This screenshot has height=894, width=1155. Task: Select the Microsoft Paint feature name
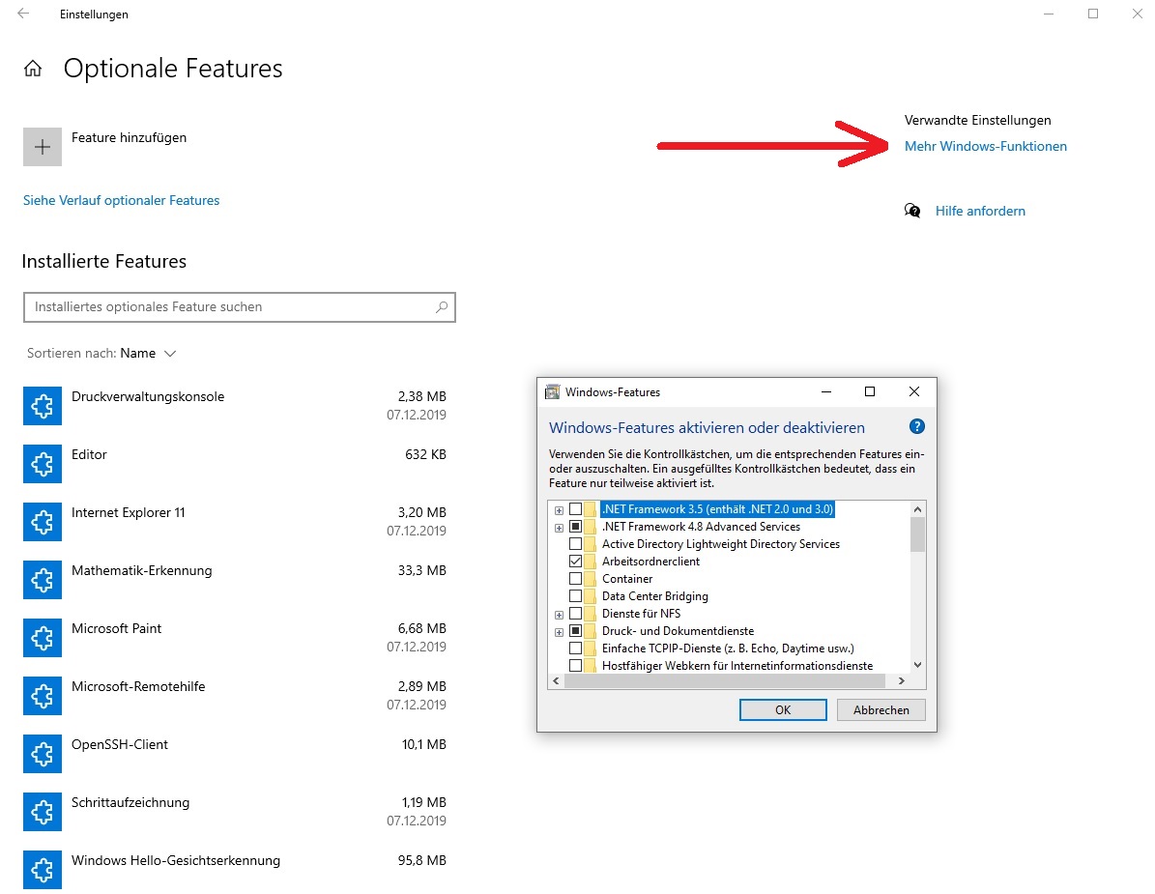(116, 628)
